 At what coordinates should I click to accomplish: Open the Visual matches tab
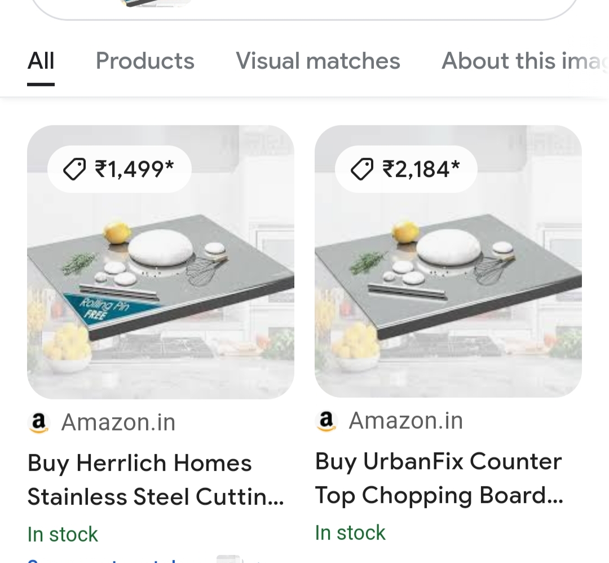[317, 61]
